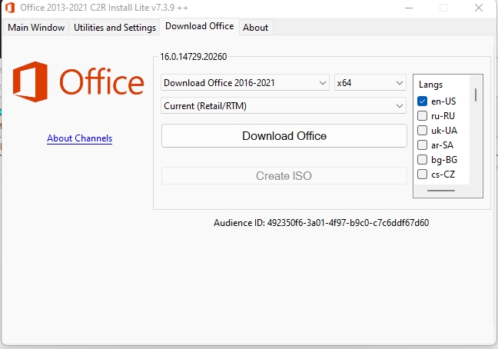This screenshot has height=349, width=498.
Task: Expand the x64 architecture dropdown
Action: [x=370, y=82]
